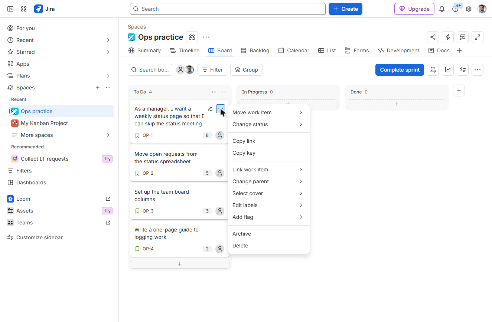
Task: Click the Create button
Action: pyautogui.click(x=345, y=9)
